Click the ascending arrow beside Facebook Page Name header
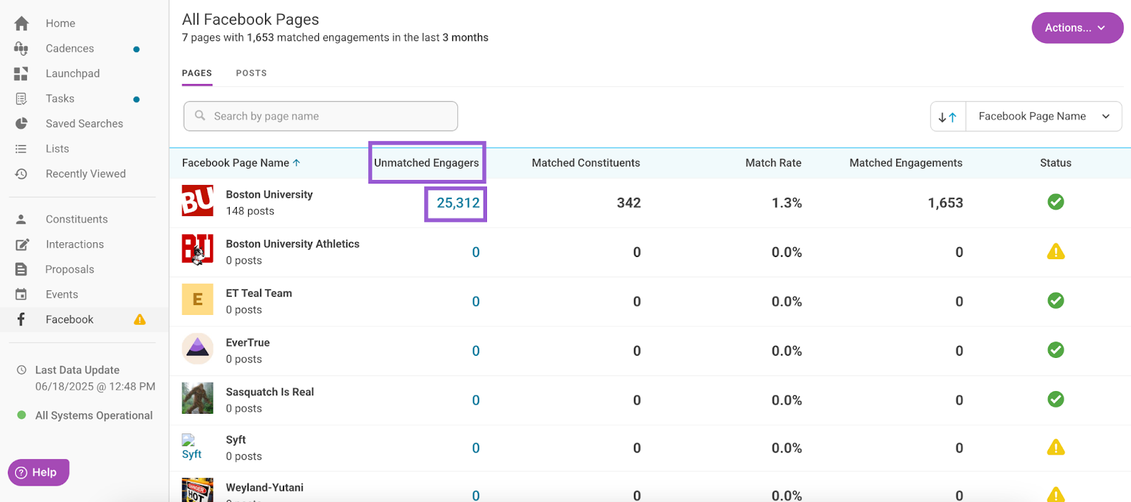 pos(296,162)
